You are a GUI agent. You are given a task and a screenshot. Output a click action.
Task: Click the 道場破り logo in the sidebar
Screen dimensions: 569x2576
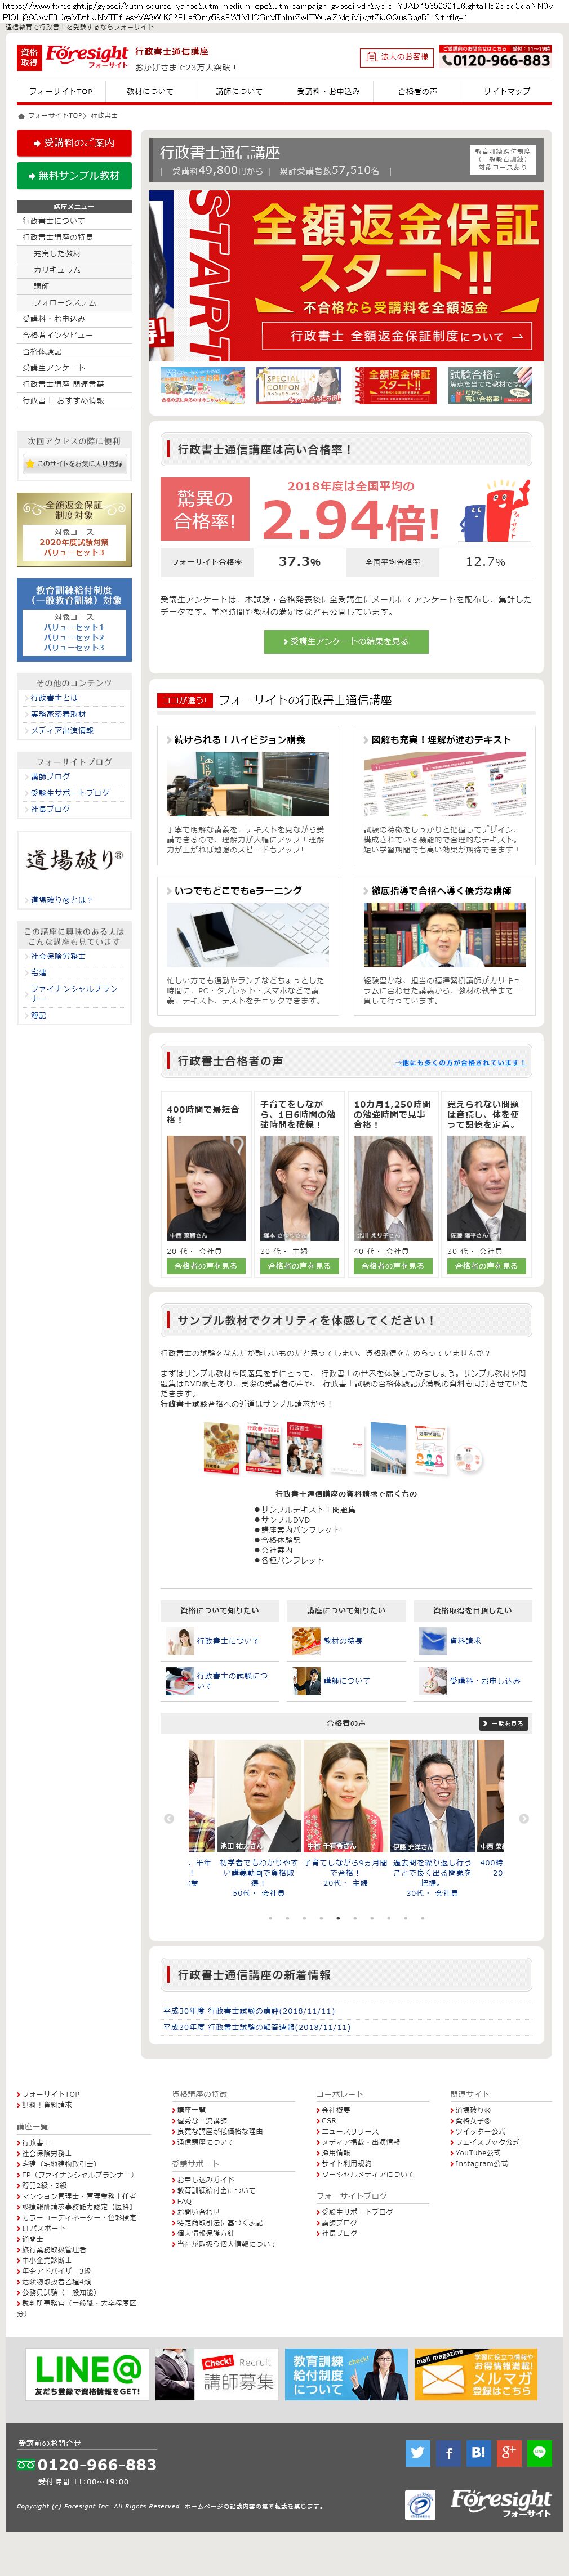coord(74,859)
